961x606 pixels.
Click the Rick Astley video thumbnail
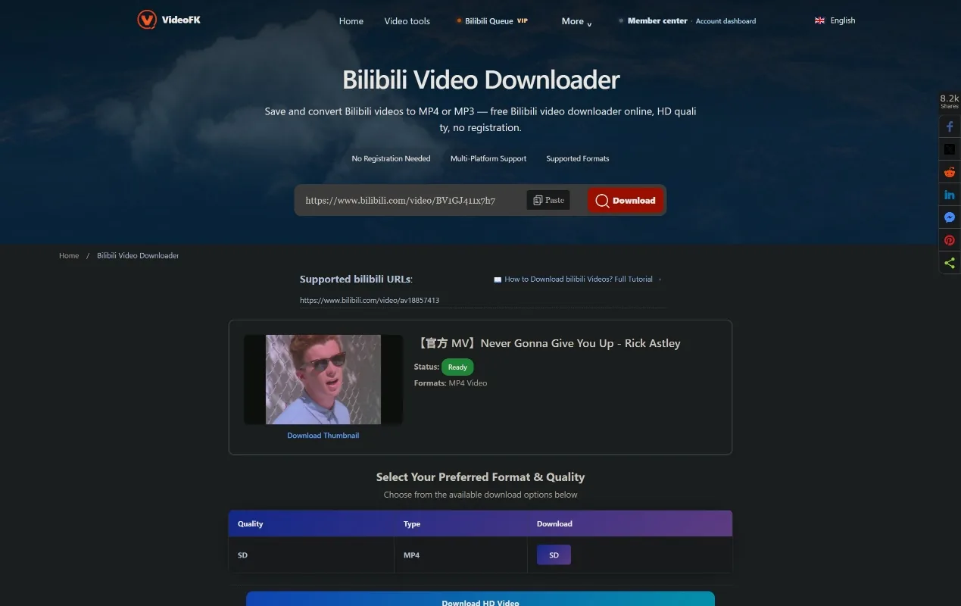[x=323, y=380]
